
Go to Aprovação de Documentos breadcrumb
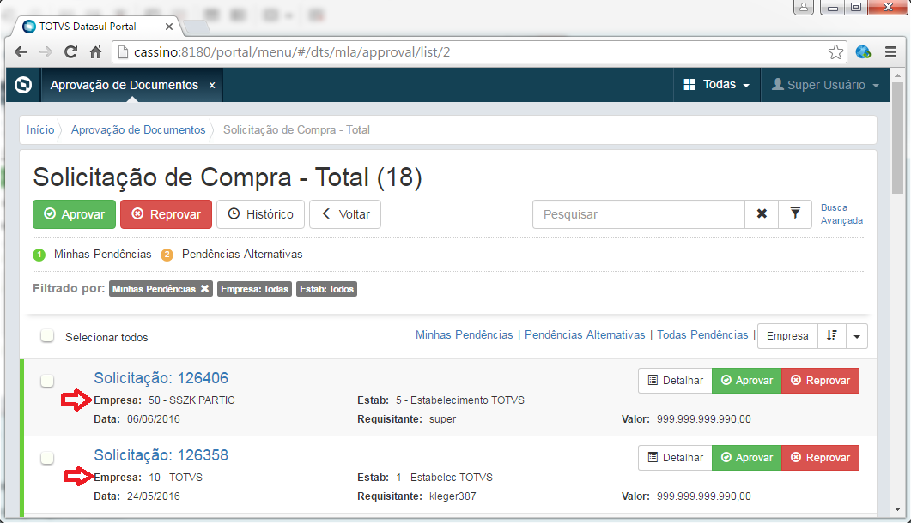coord(138,130)
